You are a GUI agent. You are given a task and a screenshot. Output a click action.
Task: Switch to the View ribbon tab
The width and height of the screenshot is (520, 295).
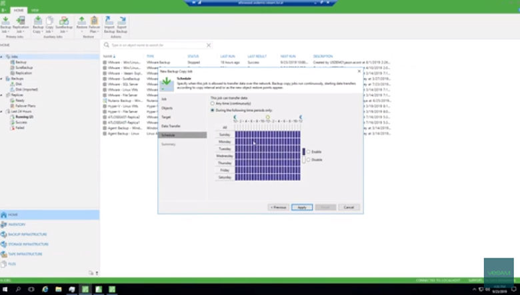click(35, 10)
